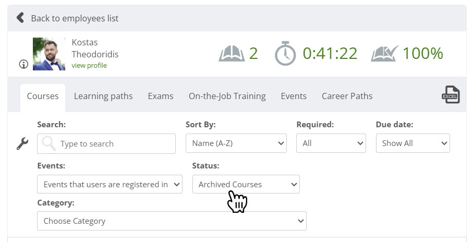The height and width of the screenshot is (242, 473).
Task: Open the Events registration filter dropdown
Action: point(110,184)
